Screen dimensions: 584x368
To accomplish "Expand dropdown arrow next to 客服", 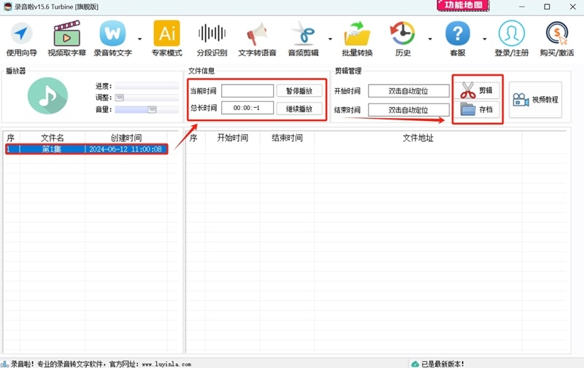I will tap(485, 39).
